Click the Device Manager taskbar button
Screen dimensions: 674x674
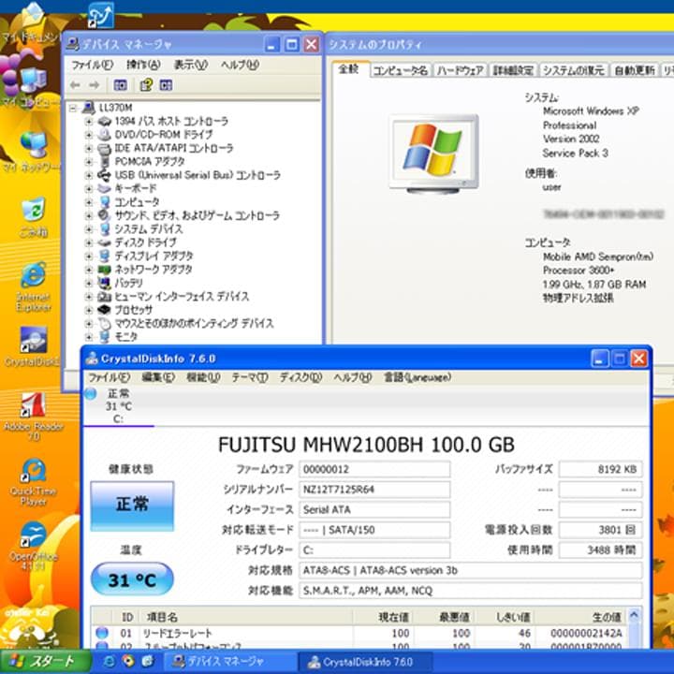click(x=229, y=662)
